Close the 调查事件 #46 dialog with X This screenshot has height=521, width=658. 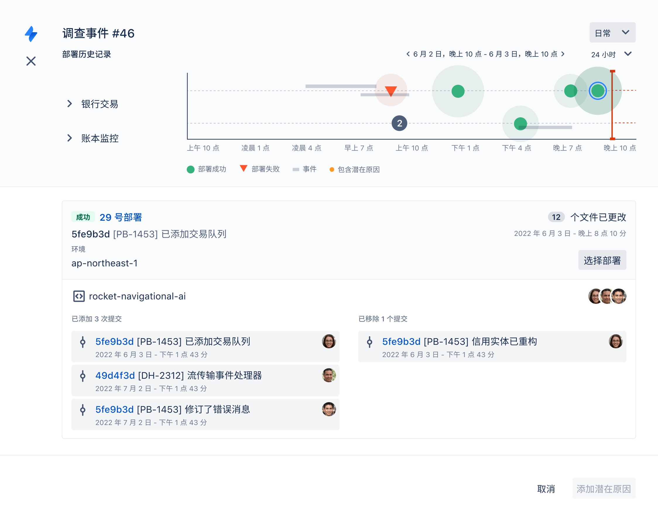point(31,61)
